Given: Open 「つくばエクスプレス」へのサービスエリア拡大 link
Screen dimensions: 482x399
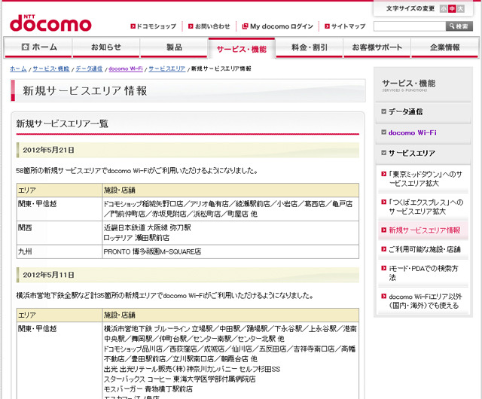Looking at the screenshot, I should [426, 207].
